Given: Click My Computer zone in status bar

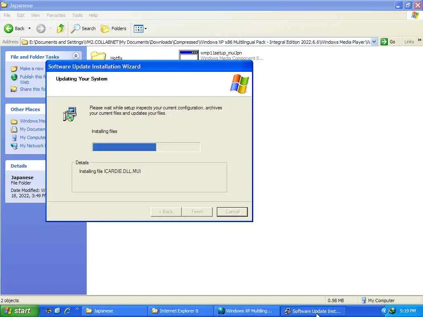Looking at the screenshot, I should point(378,300).
